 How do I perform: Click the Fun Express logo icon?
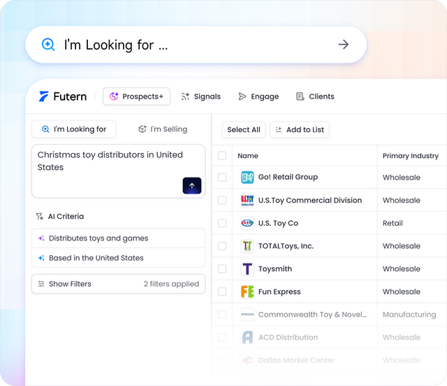[x=247, y=292]
